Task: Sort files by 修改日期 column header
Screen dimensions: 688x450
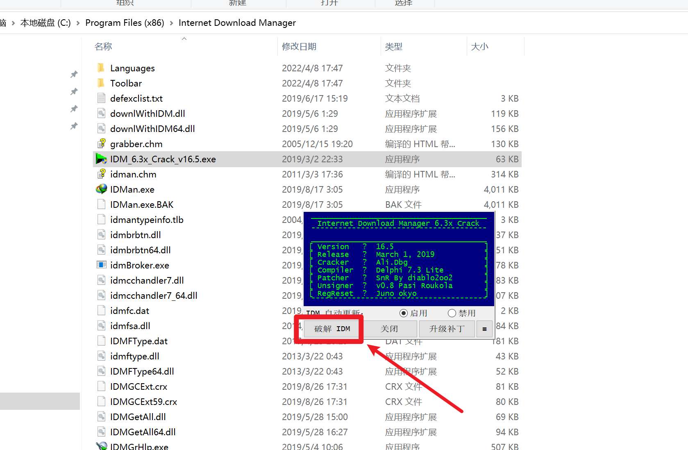Action: click(x=299, y=46)
